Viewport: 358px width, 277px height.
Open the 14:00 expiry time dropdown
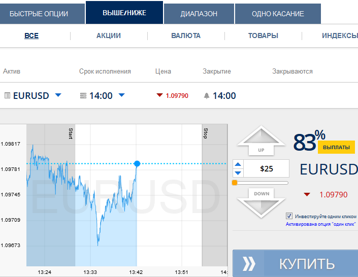tap(121, 95)
